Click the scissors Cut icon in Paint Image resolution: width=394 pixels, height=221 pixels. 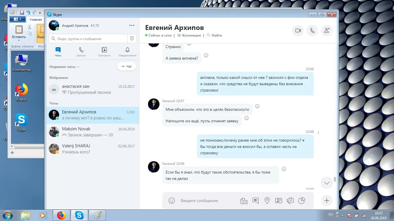[x=29, y=27]
